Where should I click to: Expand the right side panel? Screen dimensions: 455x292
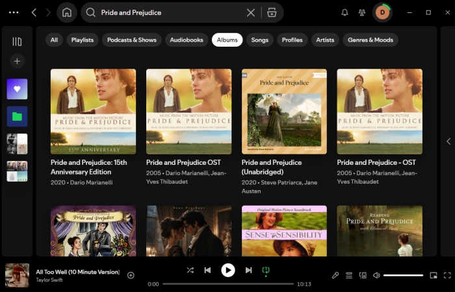(448, 141)
